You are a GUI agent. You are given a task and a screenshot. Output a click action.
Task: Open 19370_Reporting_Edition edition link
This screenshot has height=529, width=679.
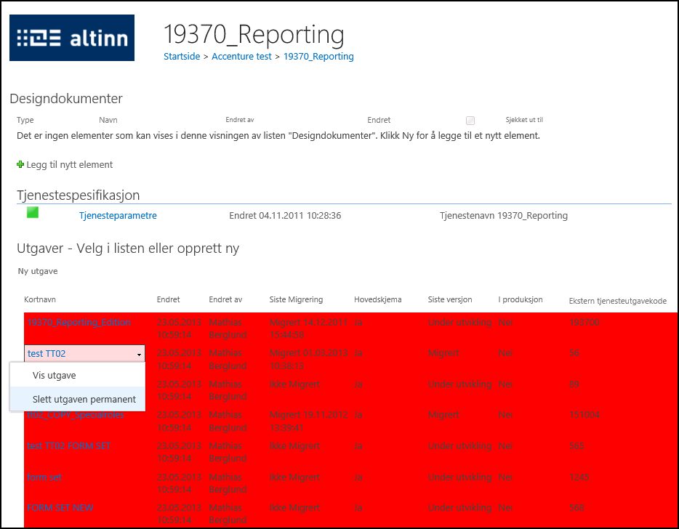(x=79, y=323)
